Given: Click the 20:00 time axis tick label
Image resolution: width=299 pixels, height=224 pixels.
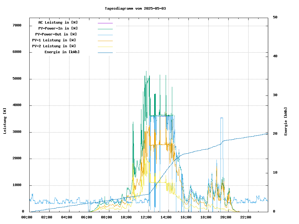Looking at the screenshot, I should pos(225,217).
